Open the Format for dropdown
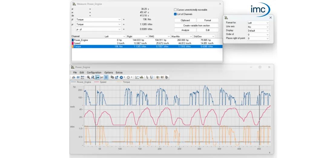This screenshot has width=327, height=158. point(258,23)
